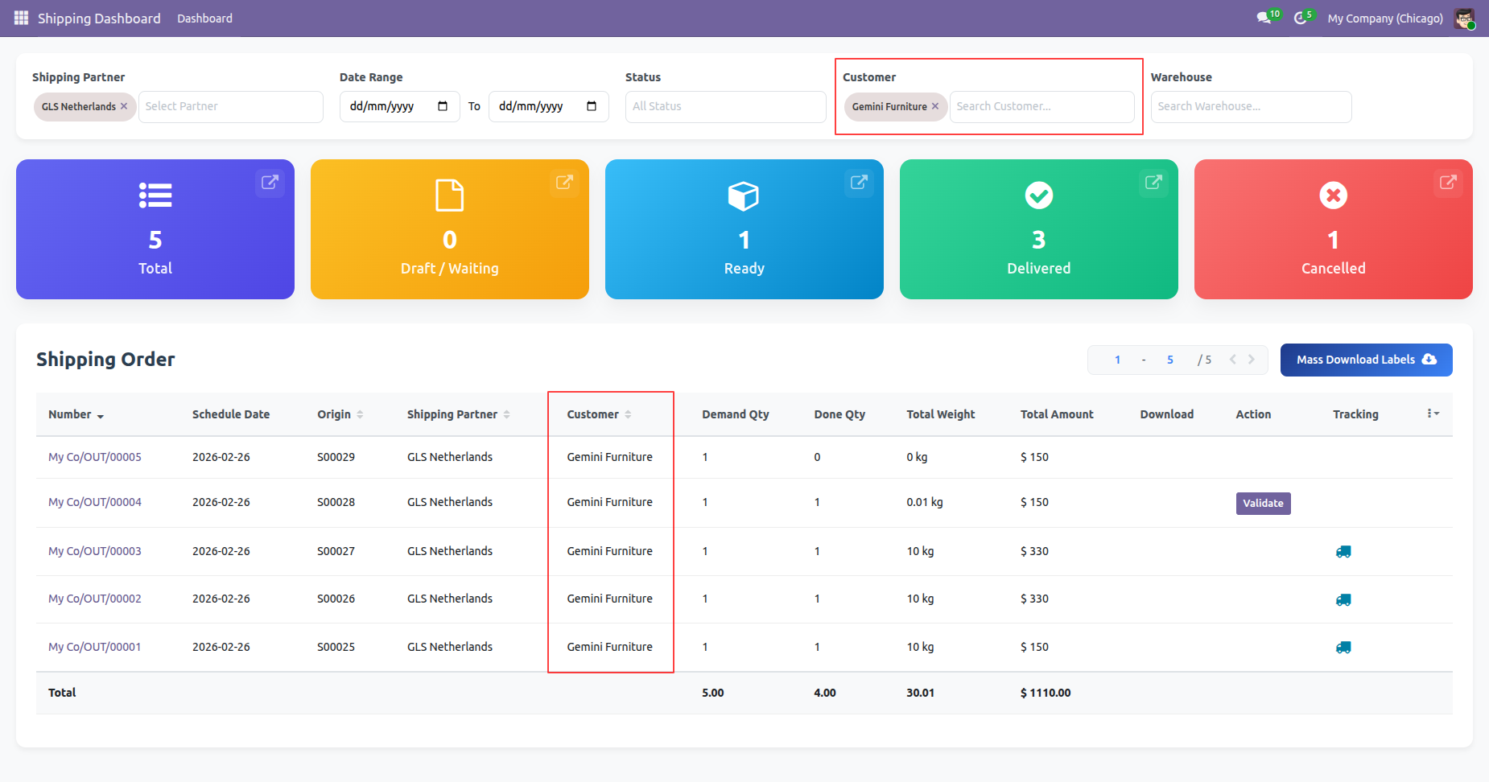Image resolution: width=1489 pixels, height=782 pixels.
Task: Click the Dashboard menu item
Action: coord(204,19)
